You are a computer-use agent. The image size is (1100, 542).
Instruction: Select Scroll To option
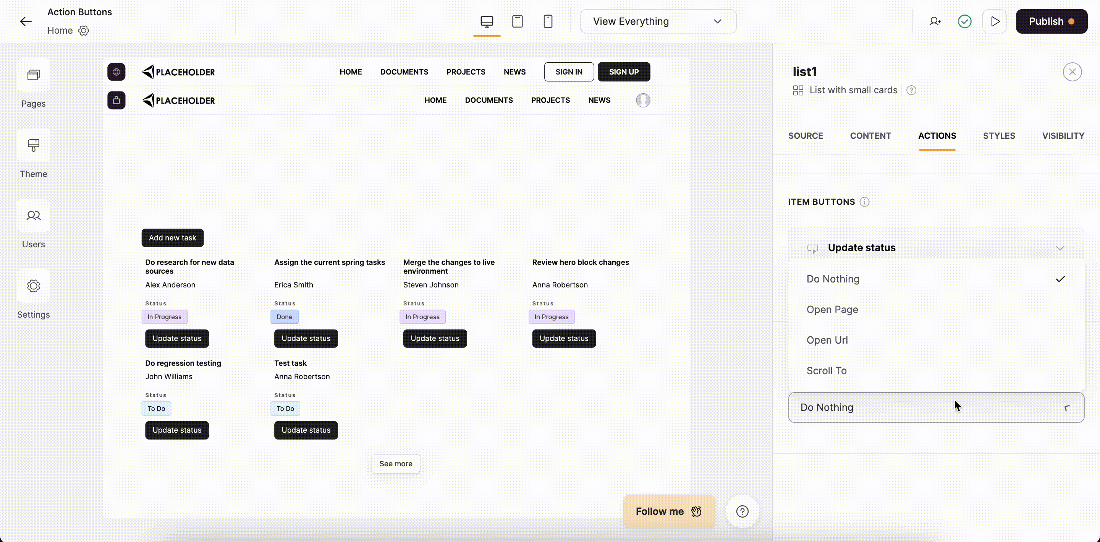tap(826, 371)
